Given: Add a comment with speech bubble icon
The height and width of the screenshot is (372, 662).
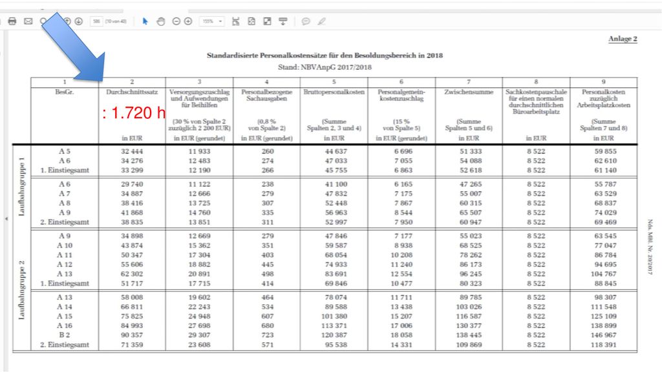Looking at the screenshot, I should [x=306, y=21].
